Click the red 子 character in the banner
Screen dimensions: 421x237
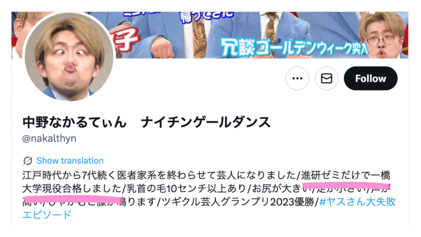126,40
